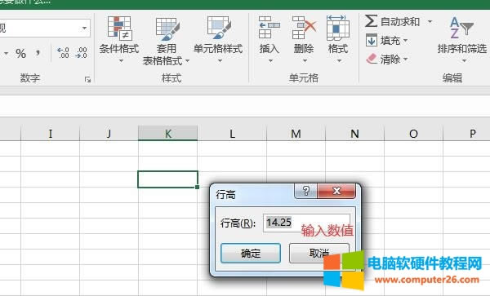Open the Format (格式) cells menu

pyautogui.click(x=338, y=40)
